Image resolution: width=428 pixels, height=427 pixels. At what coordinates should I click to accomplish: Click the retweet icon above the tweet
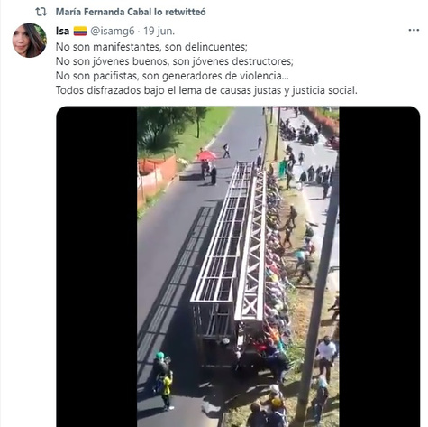point(41,12)
